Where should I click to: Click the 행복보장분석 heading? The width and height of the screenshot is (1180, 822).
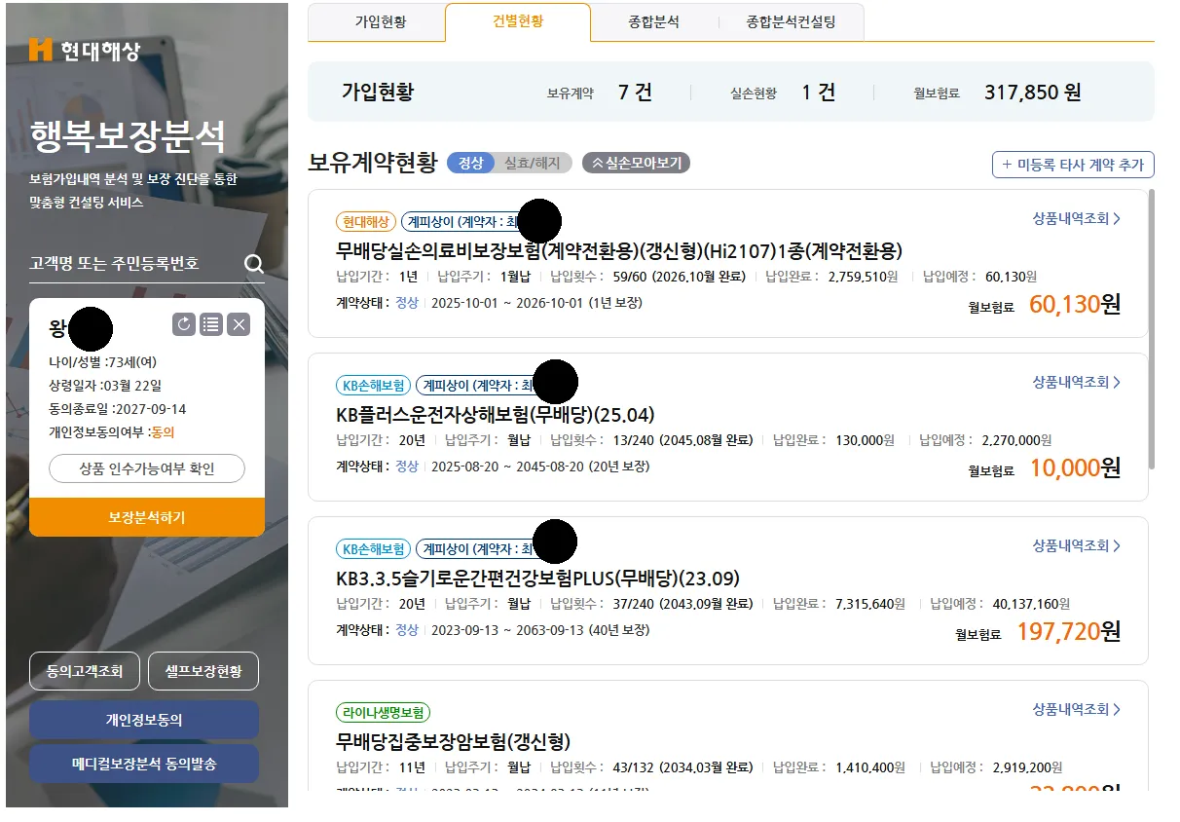coord(128,136)
